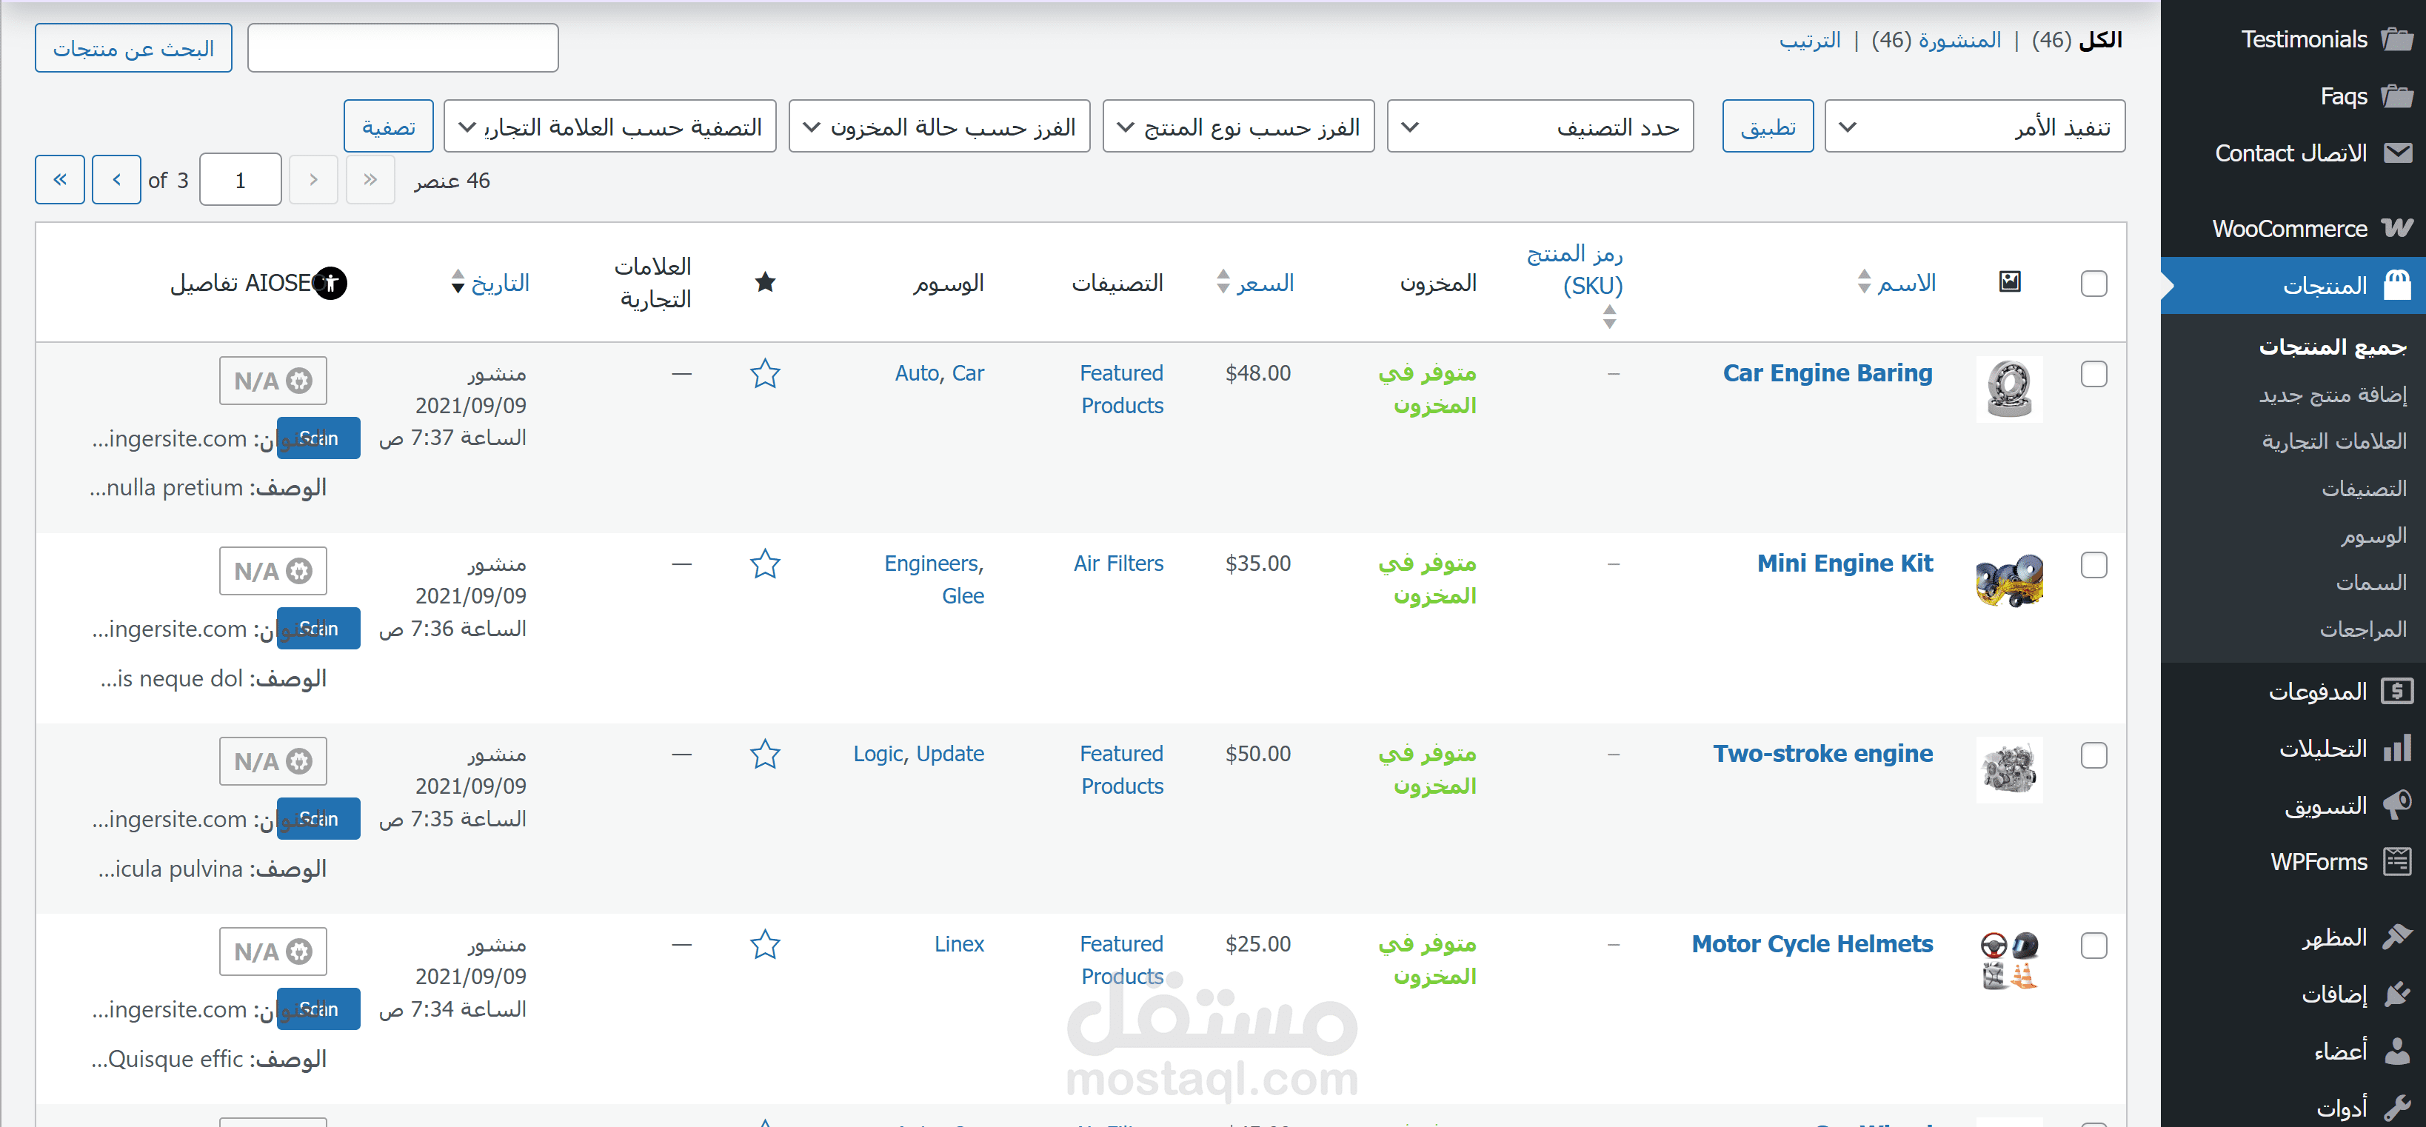This screenshot has height=1127, width=2426.
Task: Open إضافة منتج جديد submenu item
Action: pos(2332,395)
